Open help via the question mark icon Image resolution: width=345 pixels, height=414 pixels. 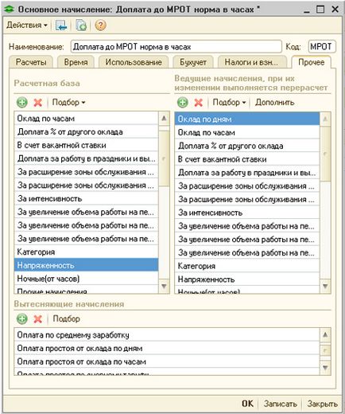point(100,25)
